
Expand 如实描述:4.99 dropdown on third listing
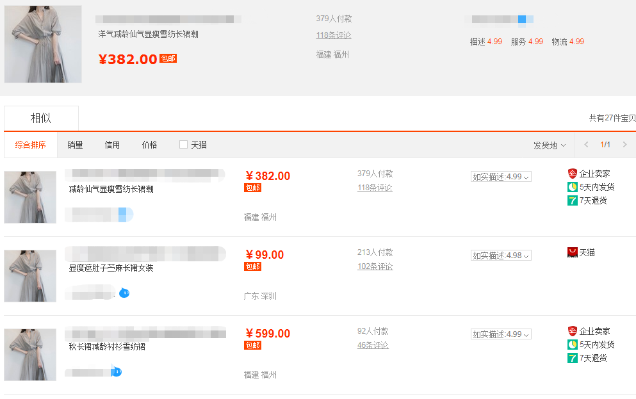(501, 334)
